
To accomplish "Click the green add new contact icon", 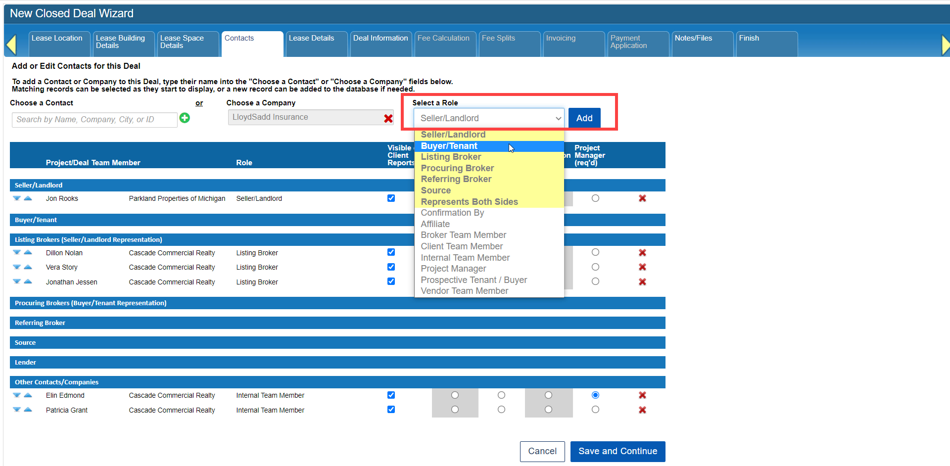I will pyautogui.click(x=185, y=118).
